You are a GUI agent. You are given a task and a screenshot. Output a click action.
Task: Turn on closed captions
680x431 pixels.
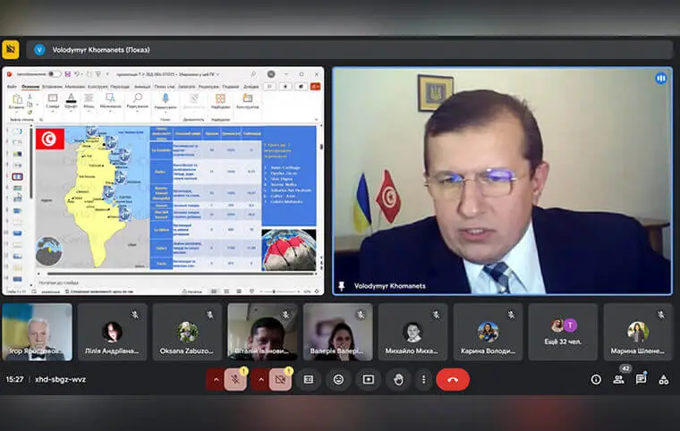[309, 379]
